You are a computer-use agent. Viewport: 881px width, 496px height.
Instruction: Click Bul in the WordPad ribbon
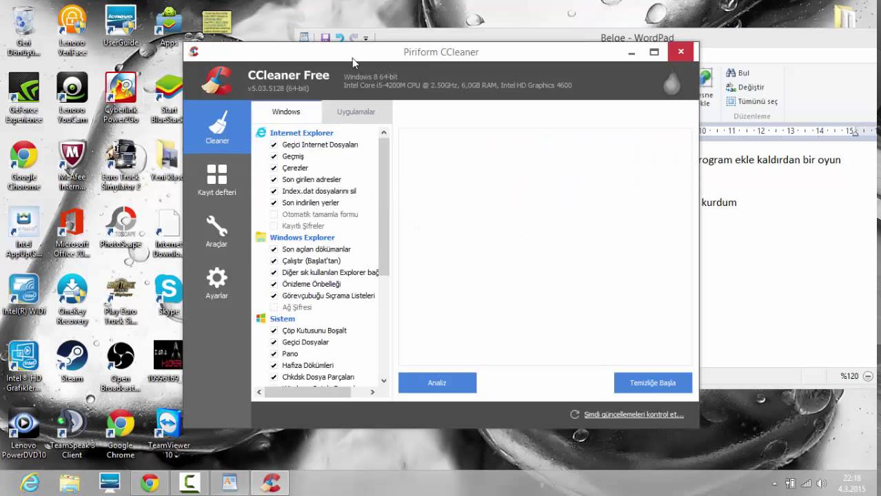tap(738, 73)
